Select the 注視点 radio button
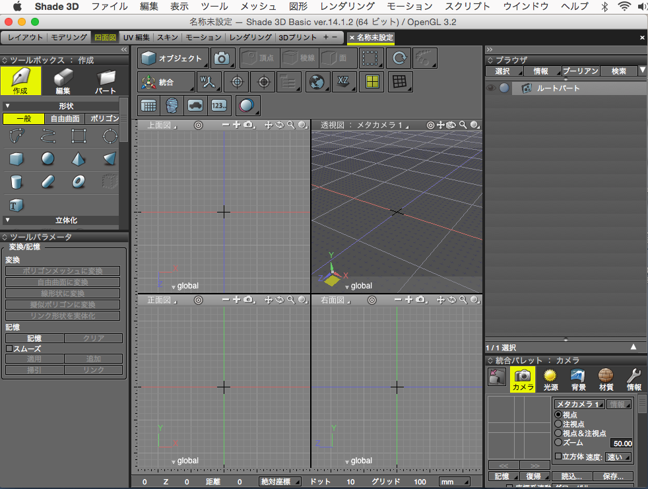The width and height of the screenshot is (648, 489). point(558,424)
